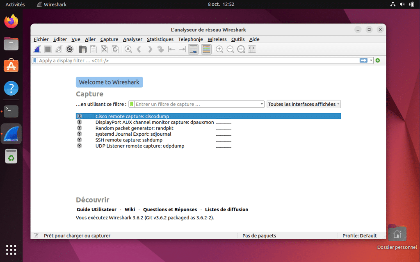Open the Wiki link
The height and width of the screenshot is (262, 420).
[x=130, y=210]
